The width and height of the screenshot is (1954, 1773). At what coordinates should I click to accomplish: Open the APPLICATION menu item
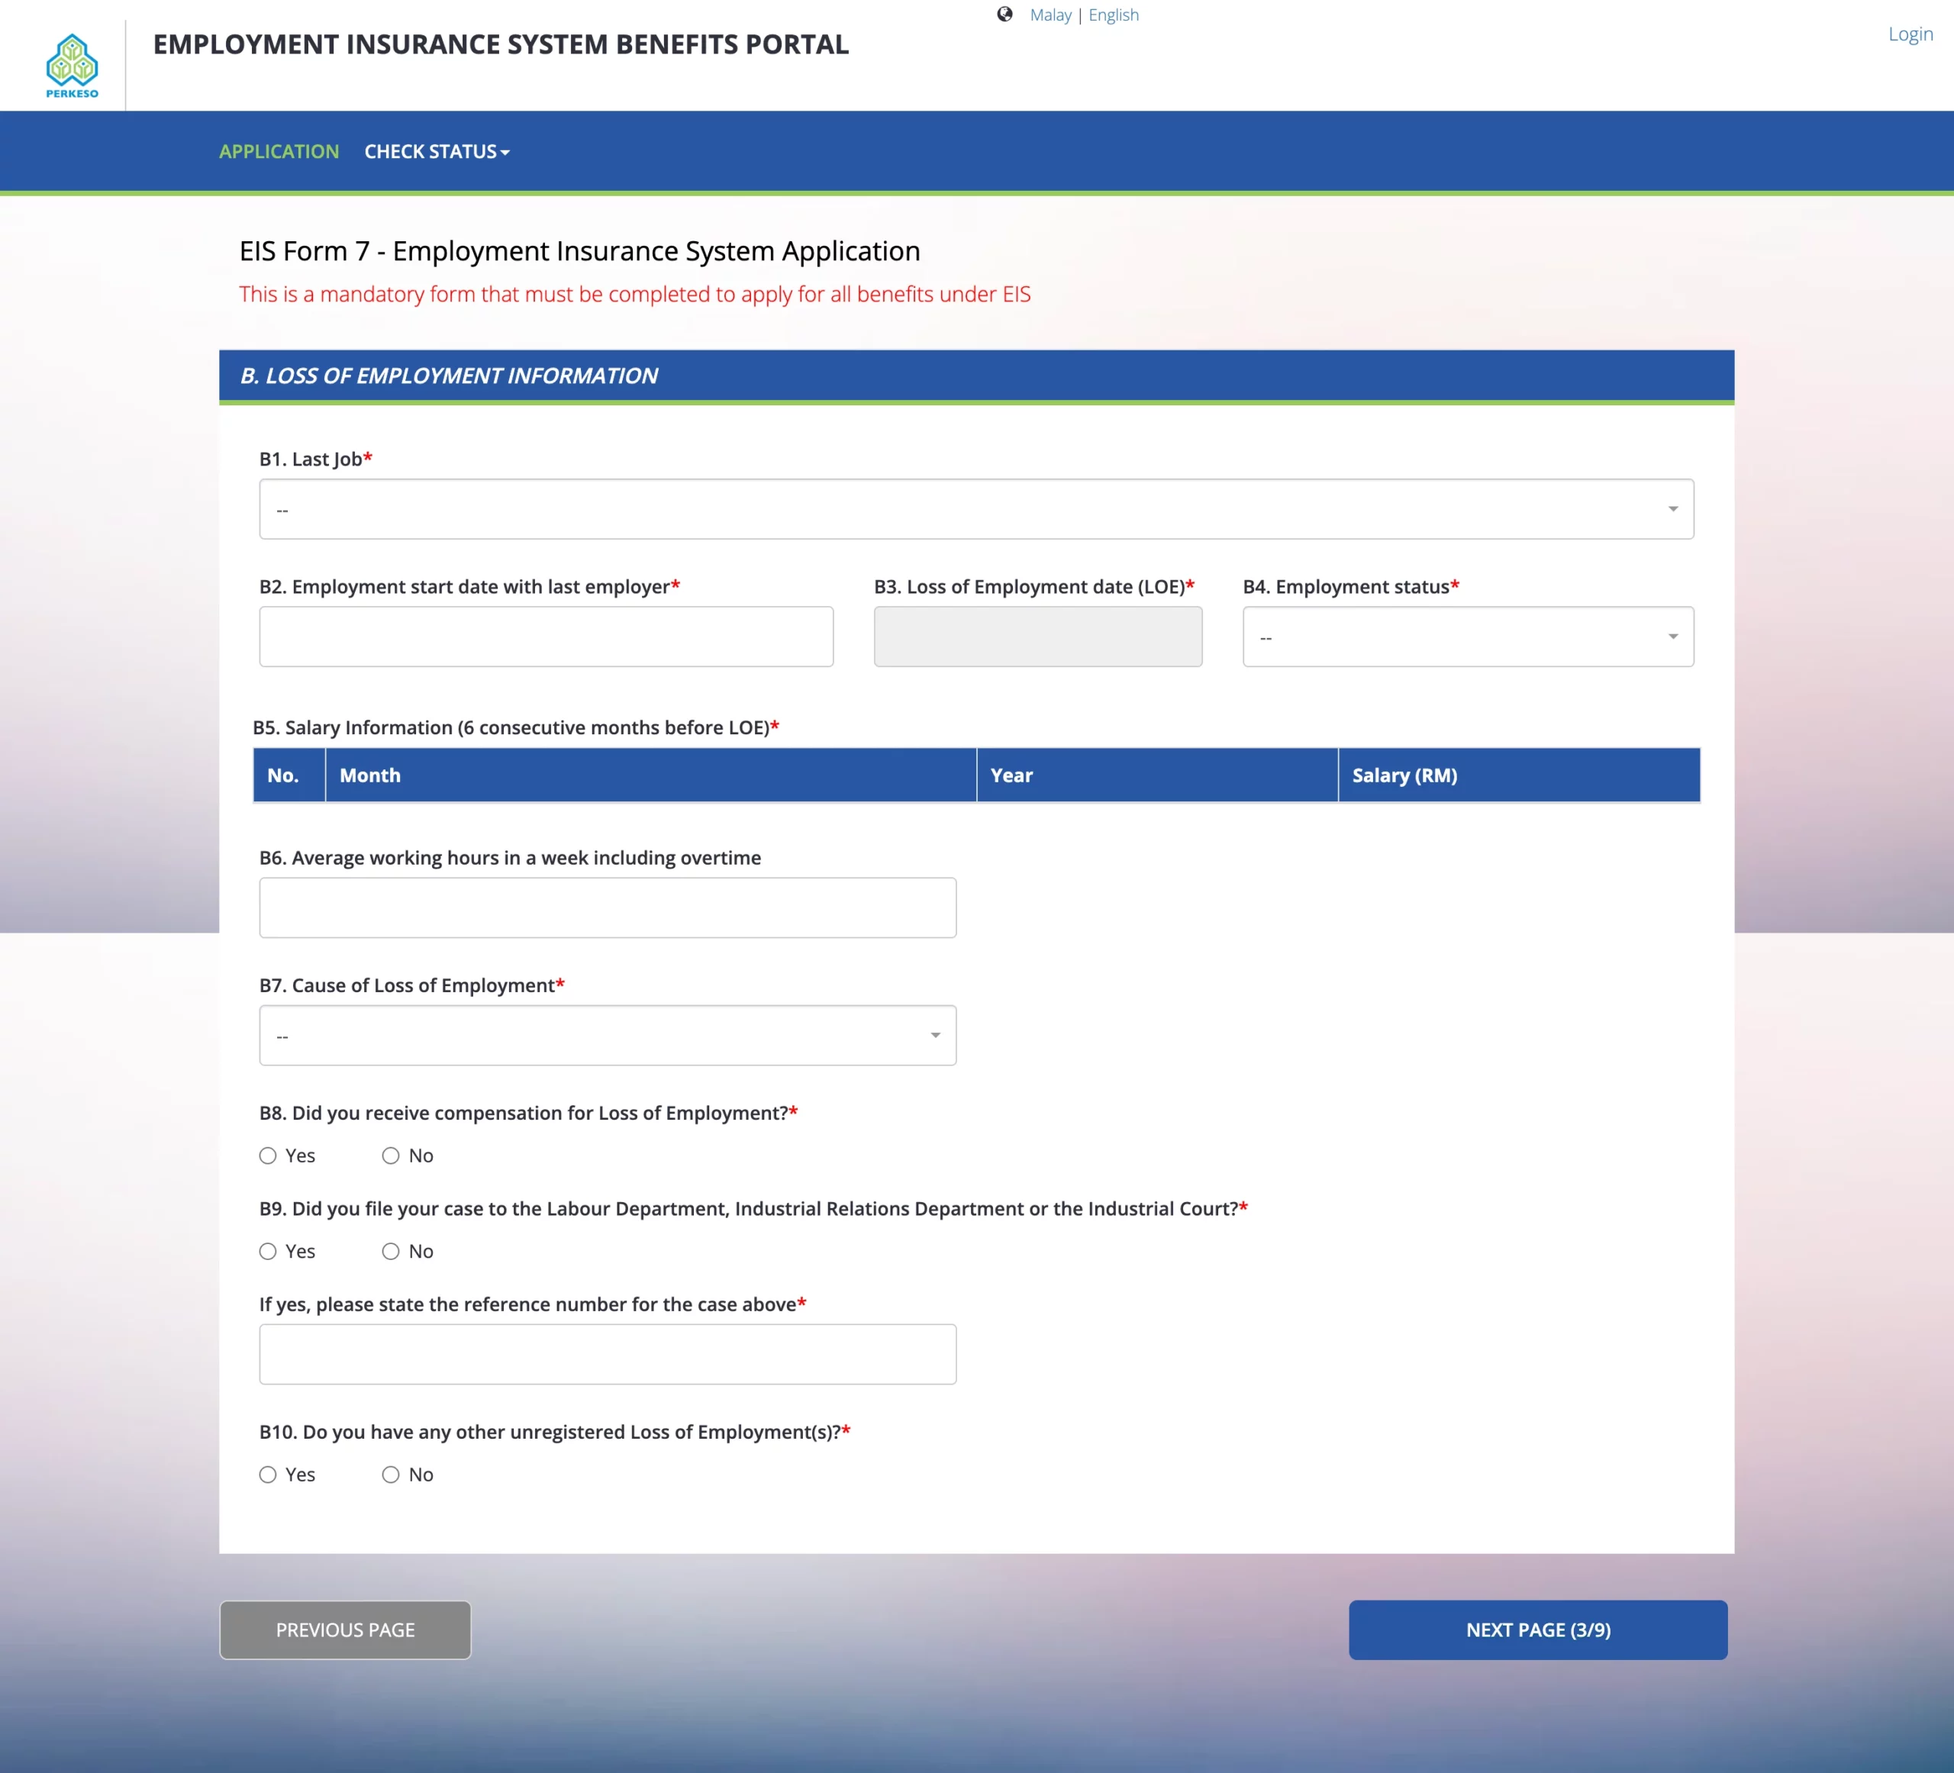(279, 151)
